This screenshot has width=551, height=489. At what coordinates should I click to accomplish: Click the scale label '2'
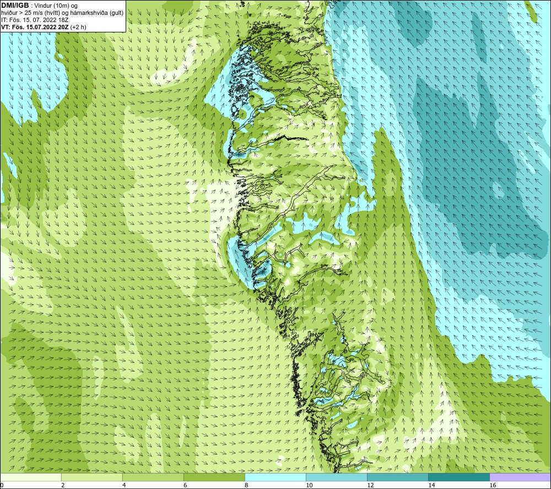tap(63, 486)
